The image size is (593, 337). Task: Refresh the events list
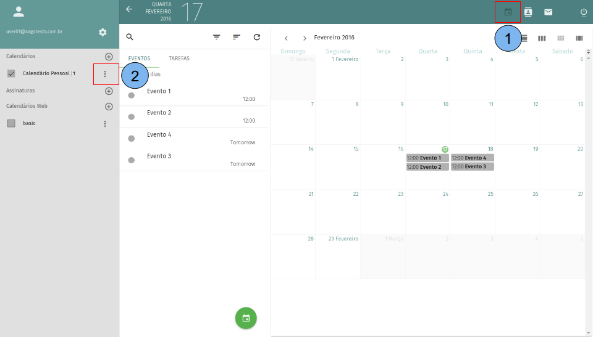pos(257,37)
